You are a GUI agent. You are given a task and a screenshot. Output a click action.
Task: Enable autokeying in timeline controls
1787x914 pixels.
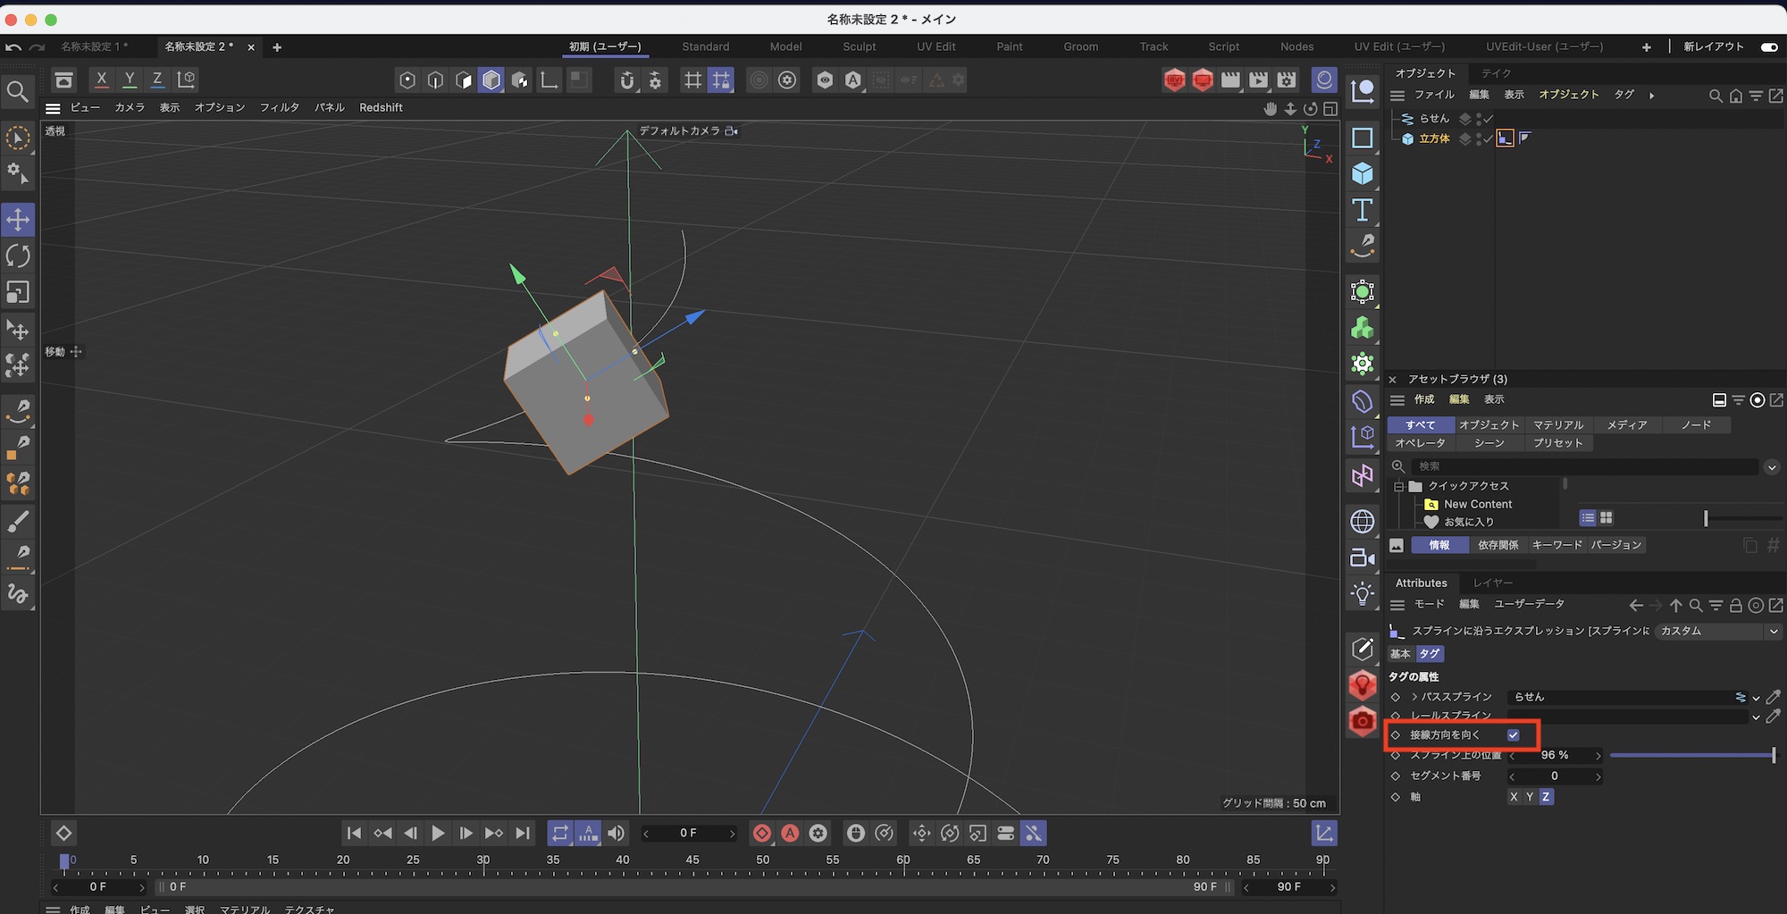(x=790, y=833)
